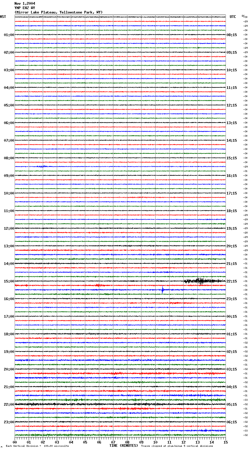The height and width of the screenshot is (450, 249).
Task: Click minute-axis tick label '00' at bottom
Action: coord(15,442)
